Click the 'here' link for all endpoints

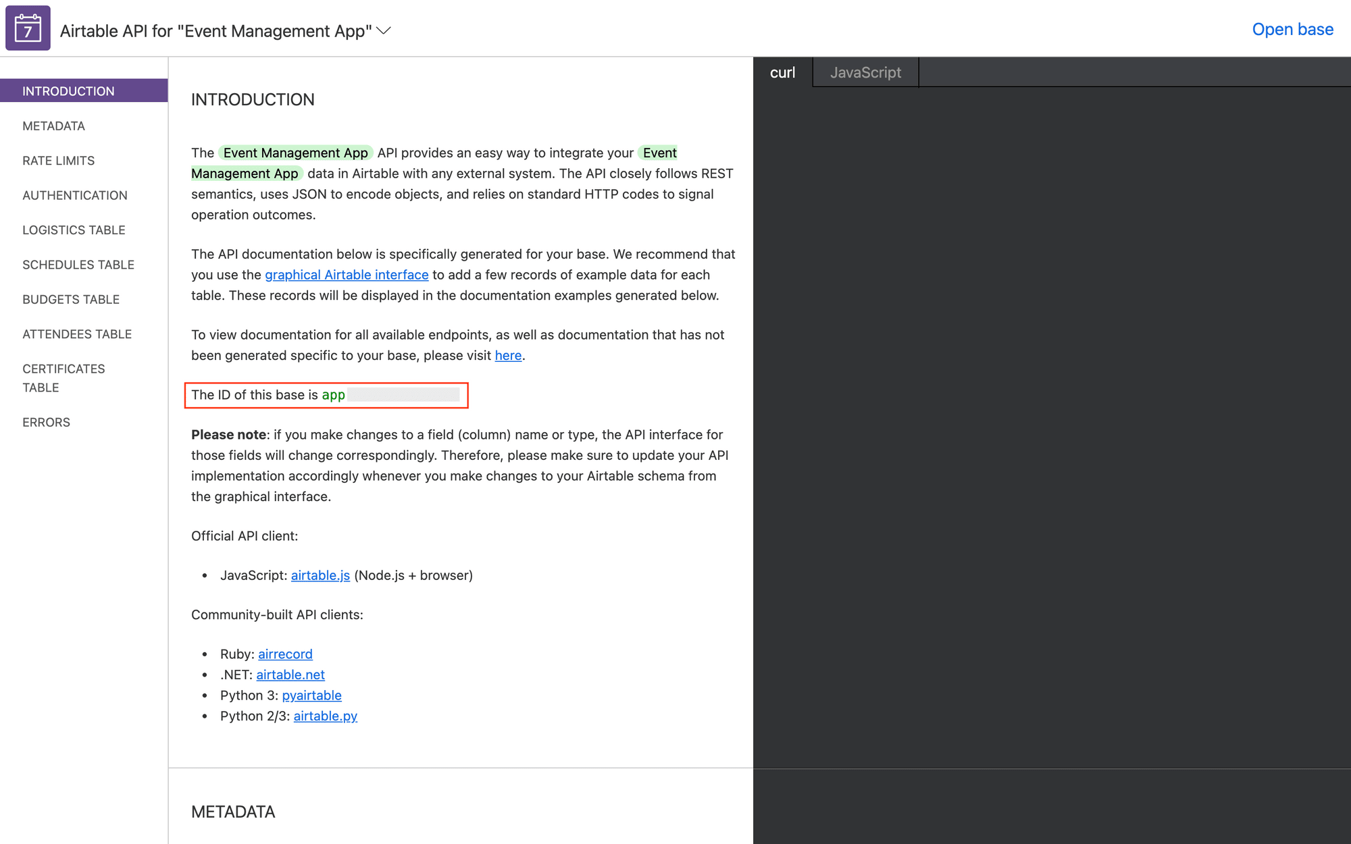click(x=508, y=355)
